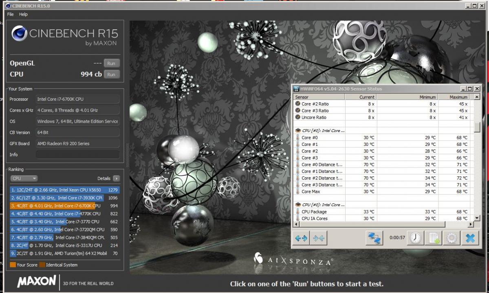
Task: Click the brown Identical System legend swatch
Action: click(x=42, y=265)
